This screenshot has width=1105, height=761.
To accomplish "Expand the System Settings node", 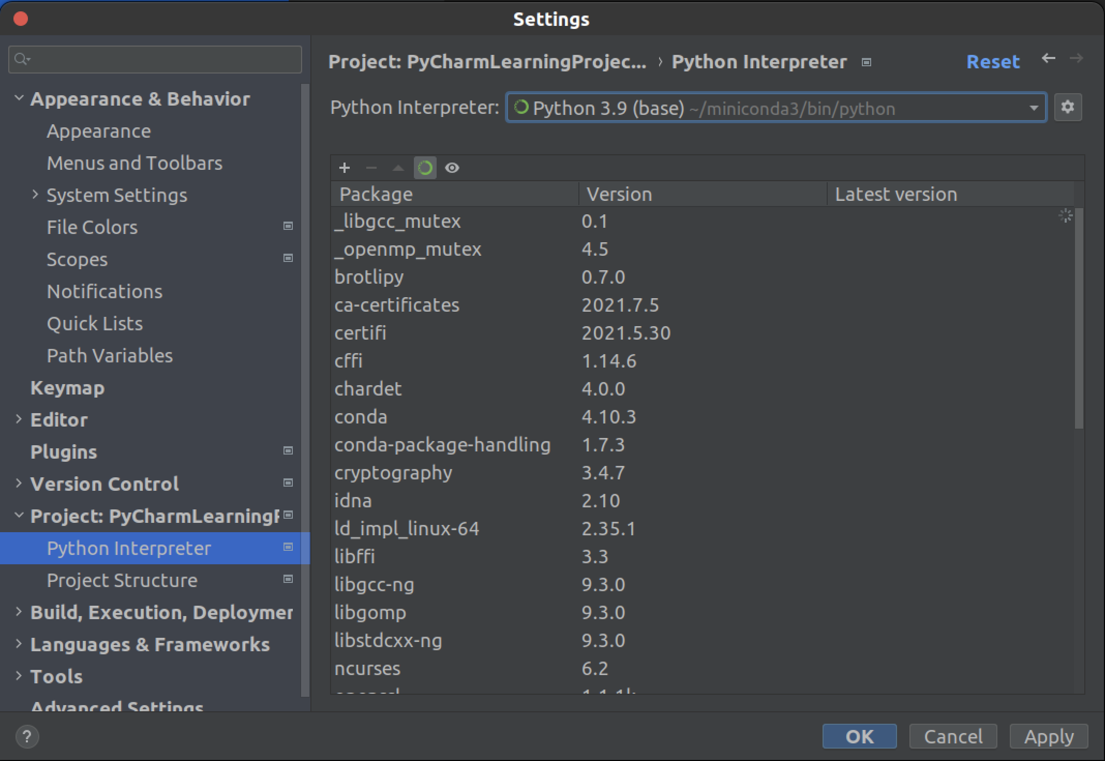I will click(35, 195).
